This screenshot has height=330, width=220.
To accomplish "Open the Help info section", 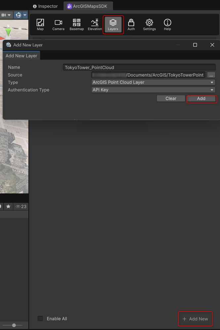I will coord(167,25).
